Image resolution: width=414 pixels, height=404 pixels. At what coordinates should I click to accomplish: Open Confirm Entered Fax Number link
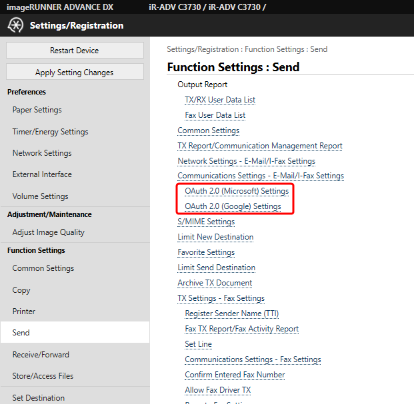[235, 375]
